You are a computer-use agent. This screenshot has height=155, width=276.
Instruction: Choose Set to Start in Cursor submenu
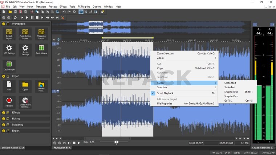tap(230, 83)
